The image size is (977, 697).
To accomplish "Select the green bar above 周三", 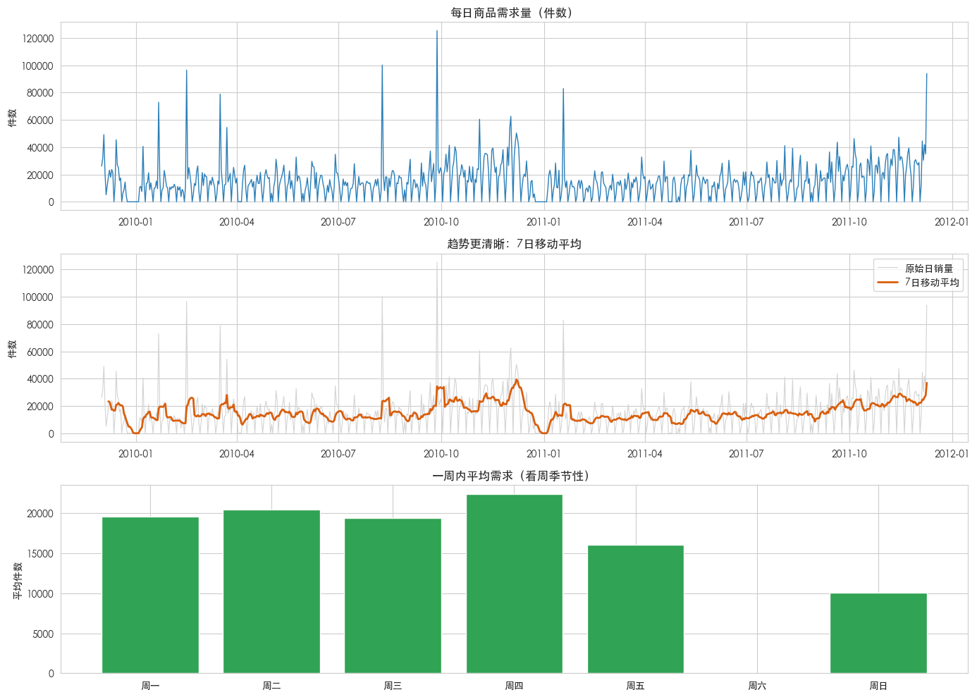I will click(x=393, y=596).
